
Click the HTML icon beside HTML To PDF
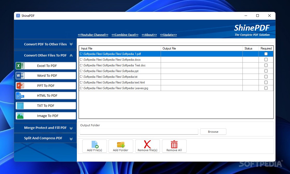(20, 95)
